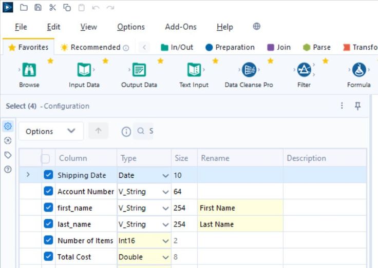Unfavorite the Input Data tool star
Image resolution: width=378 pixels, height=268 pixels.
tap(105, 61)
